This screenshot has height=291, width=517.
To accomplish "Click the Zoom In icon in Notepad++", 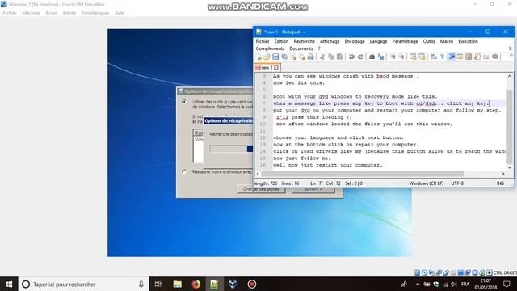I will [x=393, y=57].
